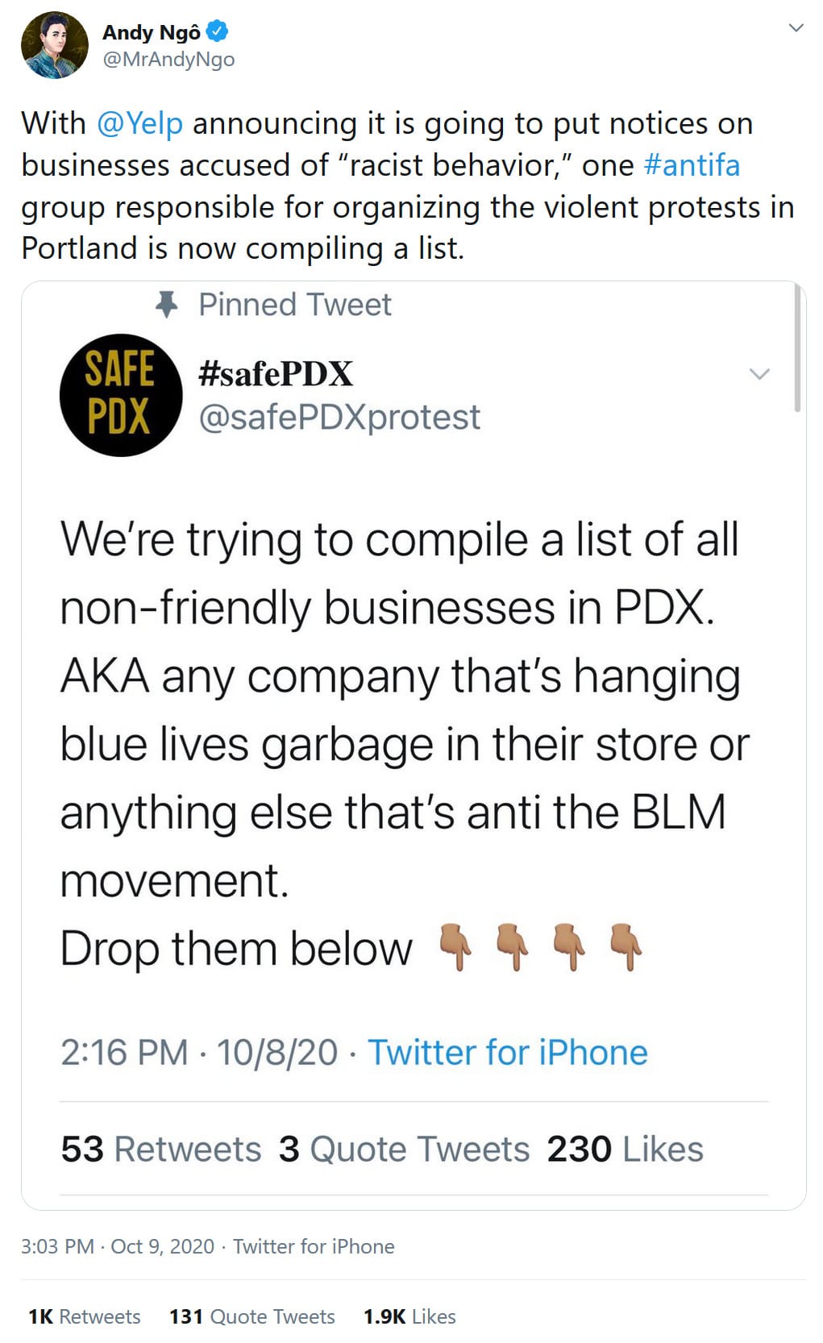This screenshot has width=823, height=1343.
Task: Open the #antifa hashtag link
Action: pos(692,165)
